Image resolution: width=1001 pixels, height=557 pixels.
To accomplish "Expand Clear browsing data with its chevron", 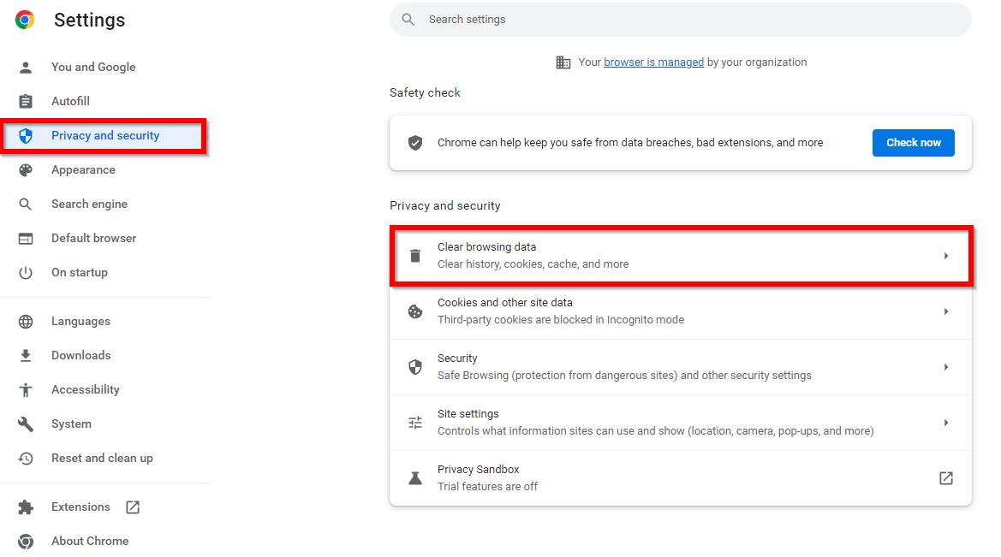I will coord(946,255).
